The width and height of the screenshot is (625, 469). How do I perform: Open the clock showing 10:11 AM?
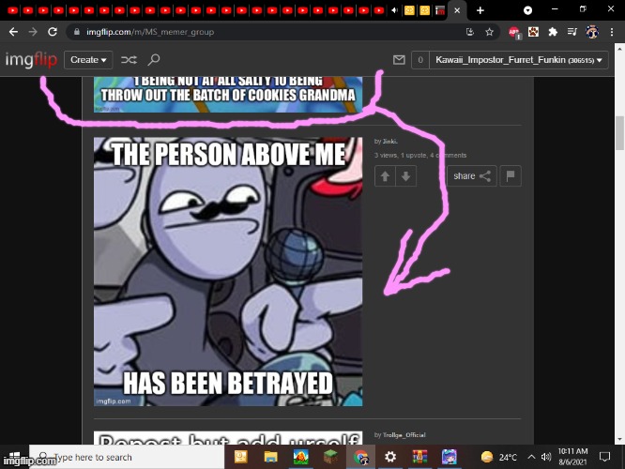[572, 457]
